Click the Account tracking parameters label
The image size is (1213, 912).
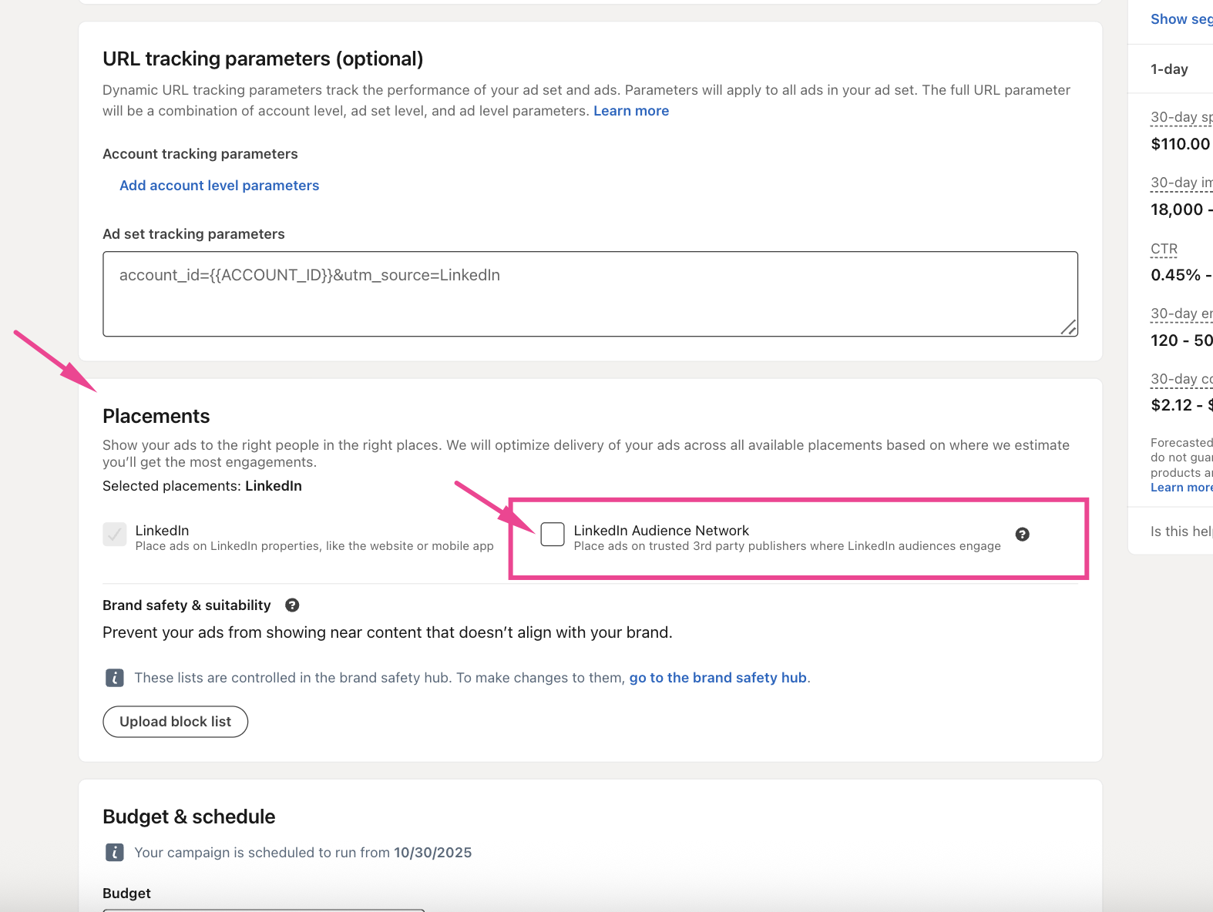pyautogui.click(x=200, y=154)
